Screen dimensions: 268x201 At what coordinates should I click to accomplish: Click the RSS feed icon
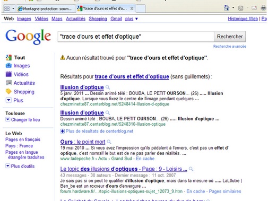pos(240,8)
